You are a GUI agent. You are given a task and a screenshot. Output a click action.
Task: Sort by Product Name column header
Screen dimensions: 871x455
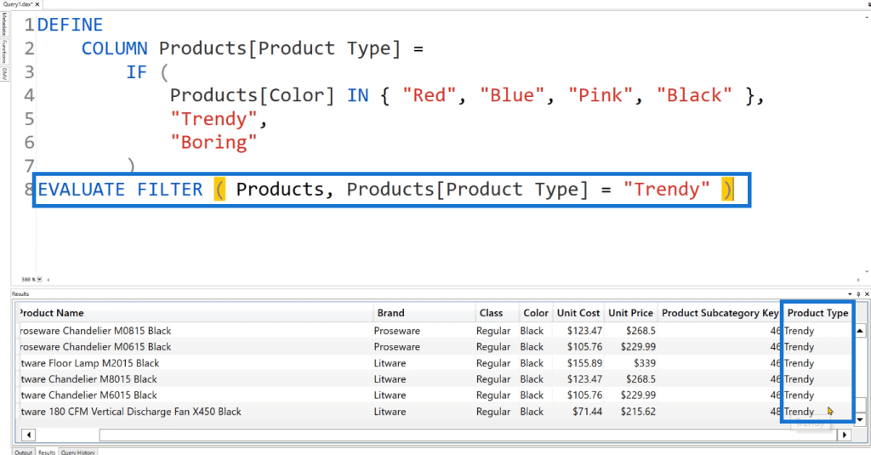point(195,313)
